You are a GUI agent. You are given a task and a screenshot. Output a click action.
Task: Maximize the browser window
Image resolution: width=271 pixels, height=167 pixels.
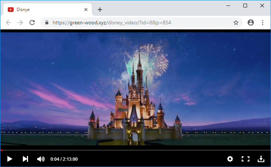click(x=245, y=6)
